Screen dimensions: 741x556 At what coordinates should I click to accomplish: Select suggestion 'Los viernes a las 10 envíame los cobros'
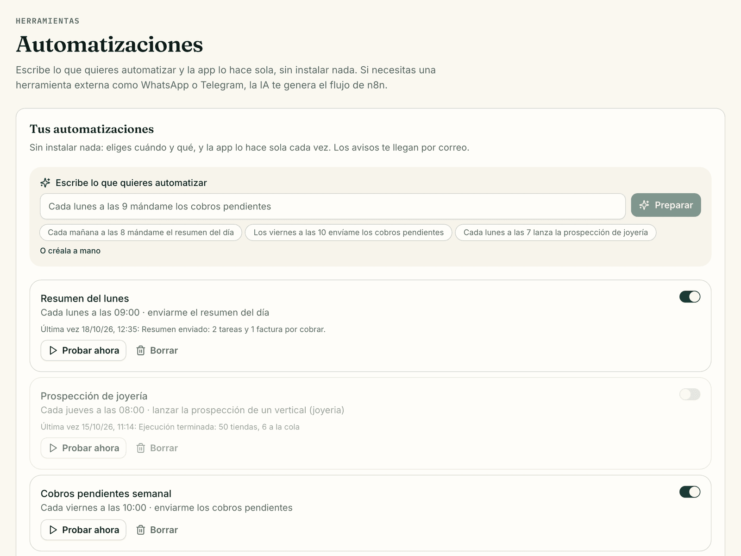click(348, 232)
